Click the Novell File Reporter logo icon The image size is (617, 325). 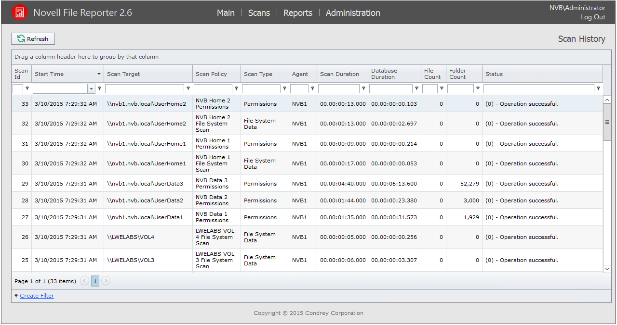[x=20, y=12]
